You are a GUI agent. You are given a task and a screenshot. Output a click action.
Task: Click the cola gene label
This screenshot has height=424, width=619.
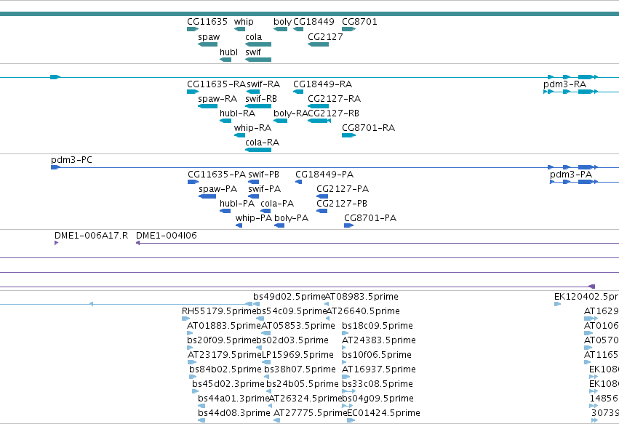253,37
